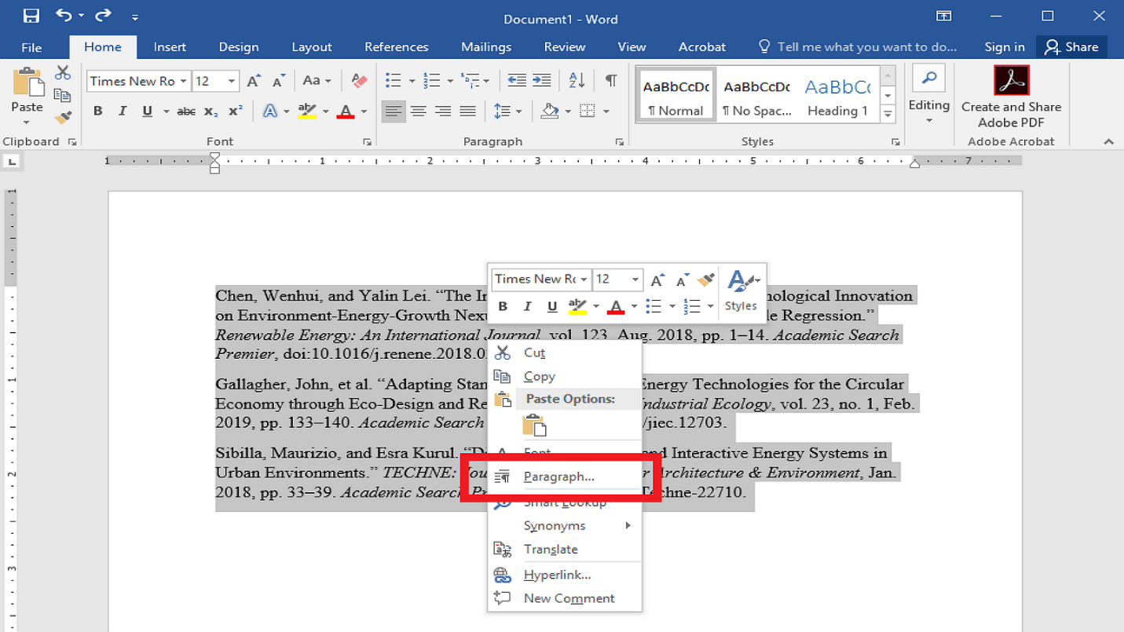This screenshot has height=632, width=1124.
Task: Align text left in the Paragraph group
Action: tap(394, 111)
